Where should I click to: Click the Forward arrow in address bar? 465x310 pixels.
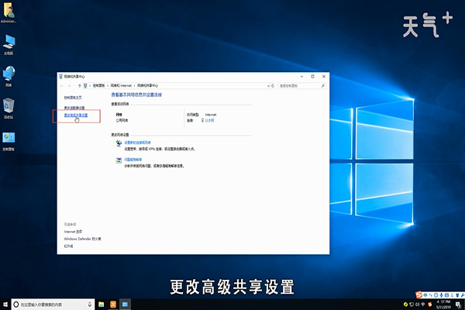[x=69, y=86]
